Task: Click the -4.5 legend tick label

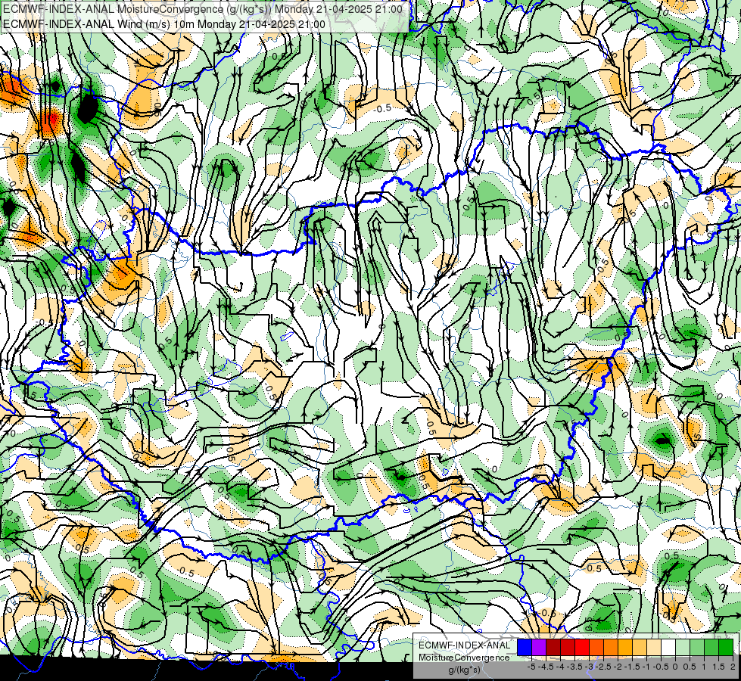Action: (546, 667)
